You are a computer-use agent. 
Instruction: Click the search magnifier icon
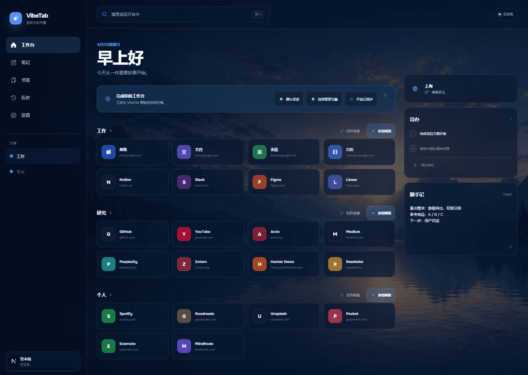104,14
